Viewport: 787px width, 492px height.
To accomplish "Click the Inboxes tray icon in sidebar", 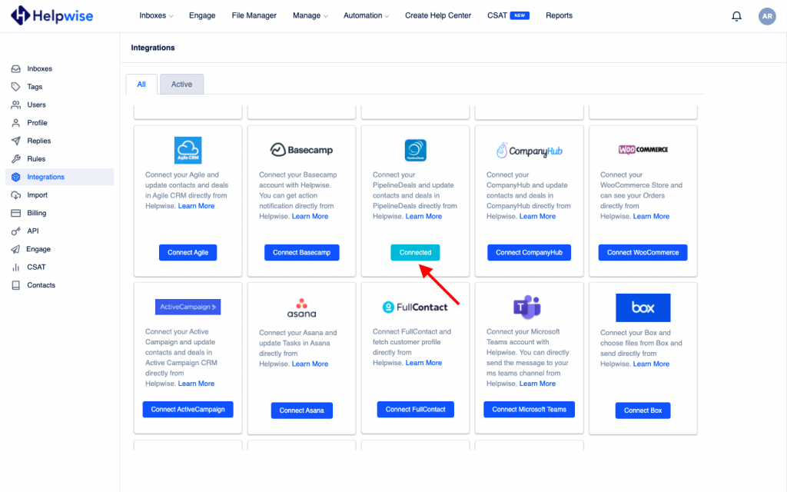I will (16, 68).
